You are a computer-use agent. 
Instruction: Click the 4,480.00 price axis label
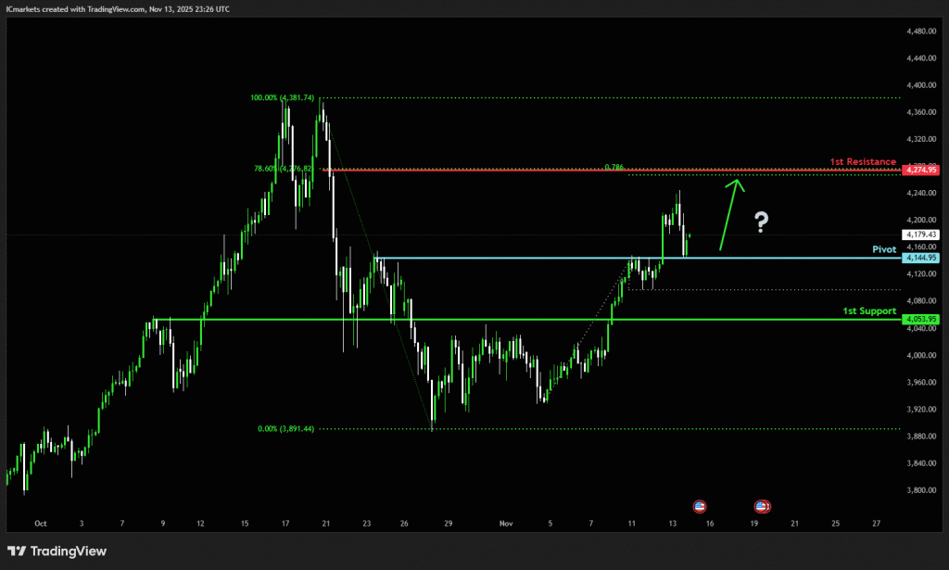tap(922, 31)
